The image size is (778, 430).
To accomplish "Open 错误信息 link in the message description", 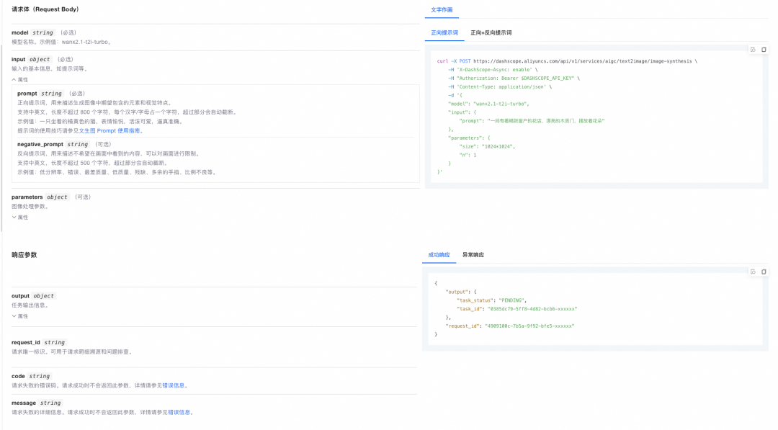I will [x=179, y=412].
